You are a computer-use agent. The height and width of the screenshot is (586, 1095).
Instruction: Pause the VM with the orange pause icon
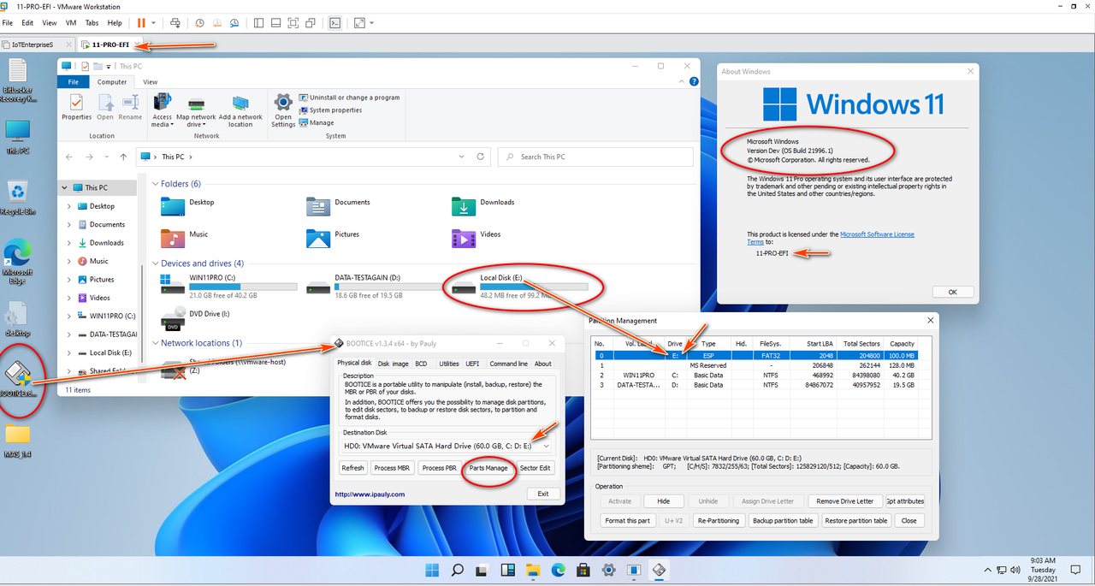[141, 23]
